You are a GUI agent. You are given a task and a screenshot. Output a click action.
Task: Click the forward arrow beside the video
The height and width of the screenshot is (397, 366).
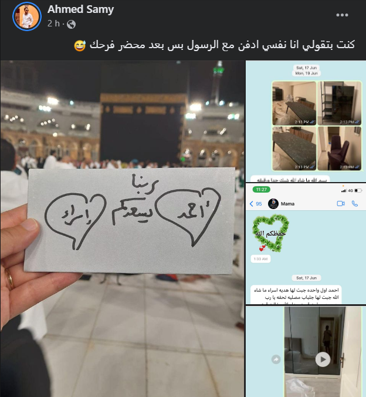click(276, 359)
